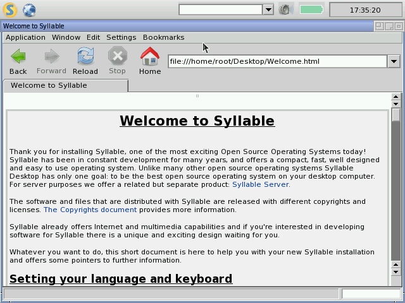Click the status bar message area
The height and width of the screenshot is (303, 405).
[x=171, y=294]
